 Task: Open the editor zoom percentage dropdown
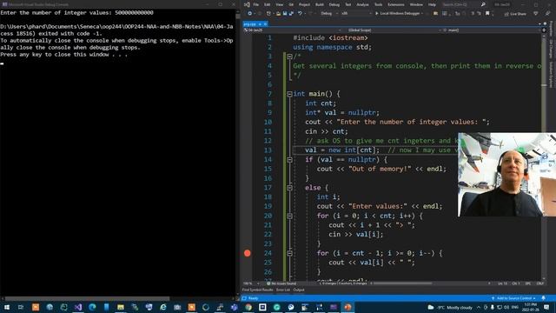[x=251, y=283]
